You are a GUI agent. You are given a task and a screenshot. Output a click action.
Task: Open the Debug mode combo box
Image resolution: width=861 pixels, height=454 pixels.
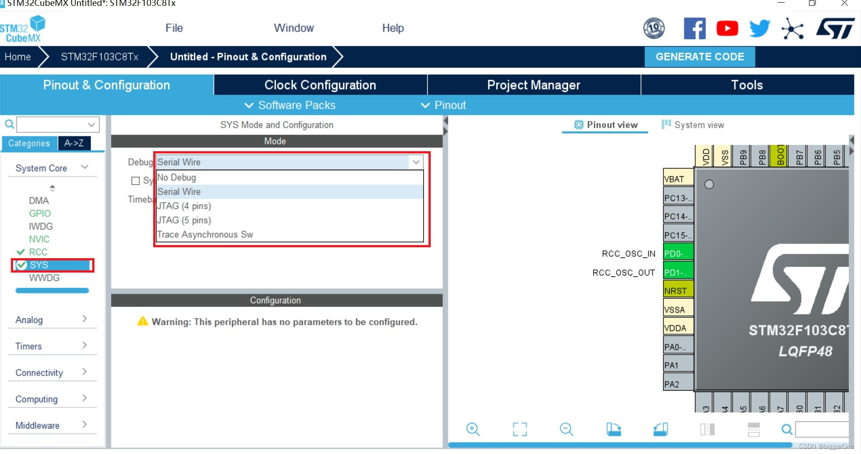(289, 162)
